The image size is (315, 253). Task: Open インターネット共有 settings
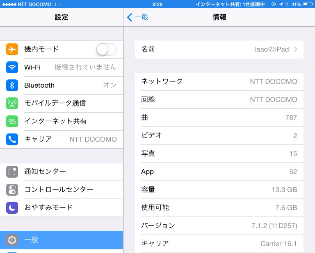pos(62,122)
